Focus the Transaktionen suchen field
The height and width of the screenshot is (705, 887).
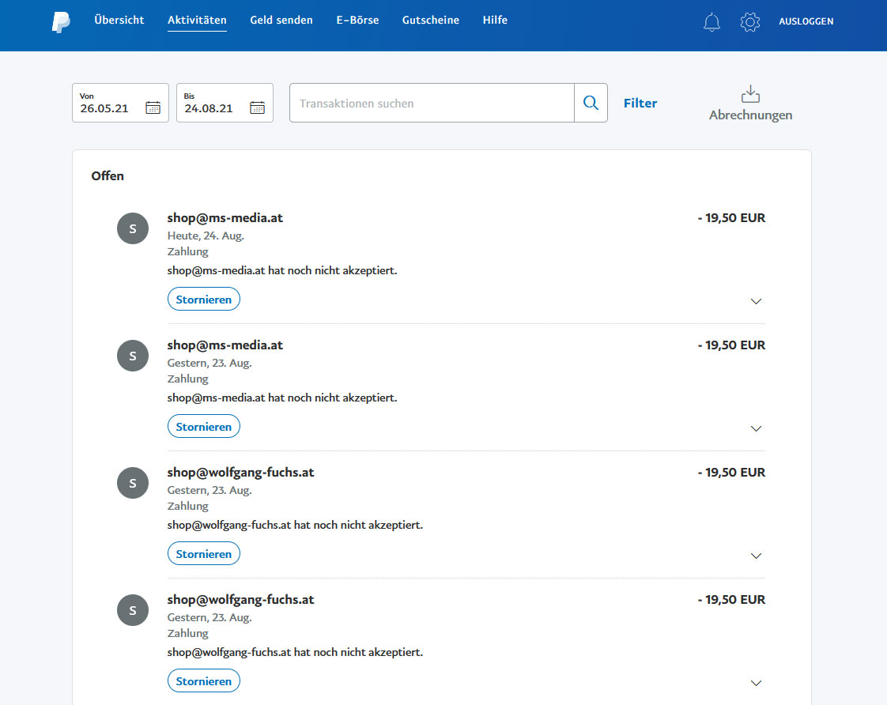coord(432,103)
